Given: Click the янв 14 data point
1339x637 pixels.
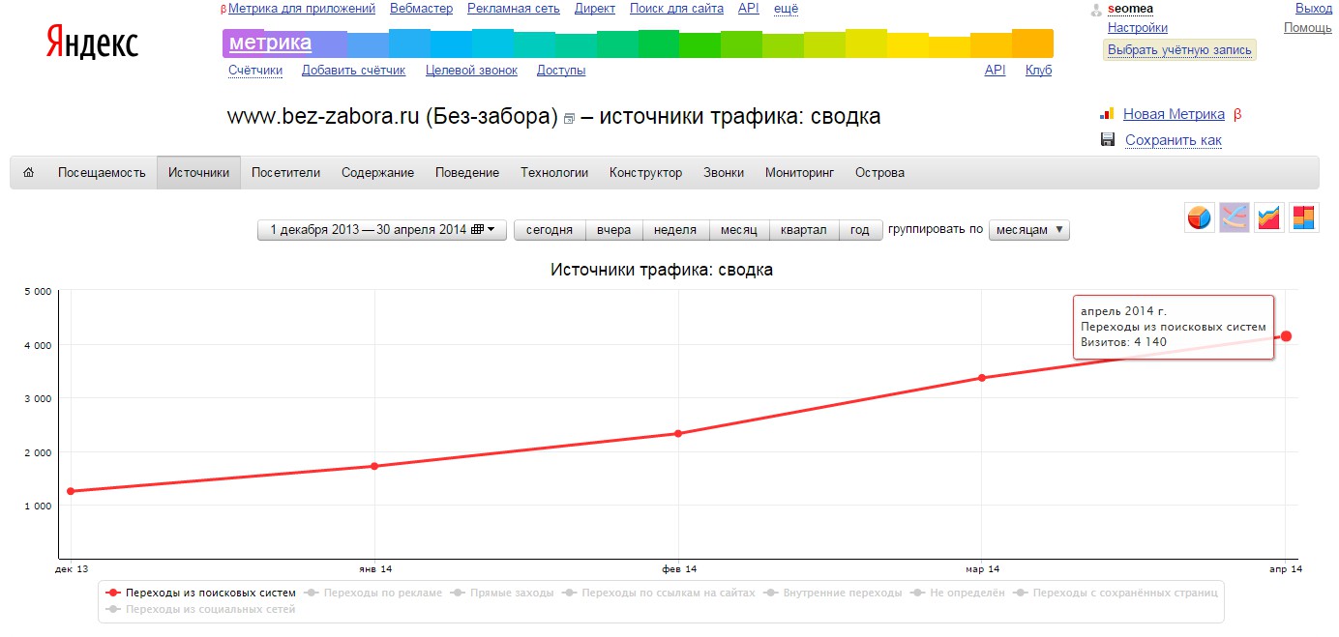Looking at the screenshot, I should click(x=374, y=466).
